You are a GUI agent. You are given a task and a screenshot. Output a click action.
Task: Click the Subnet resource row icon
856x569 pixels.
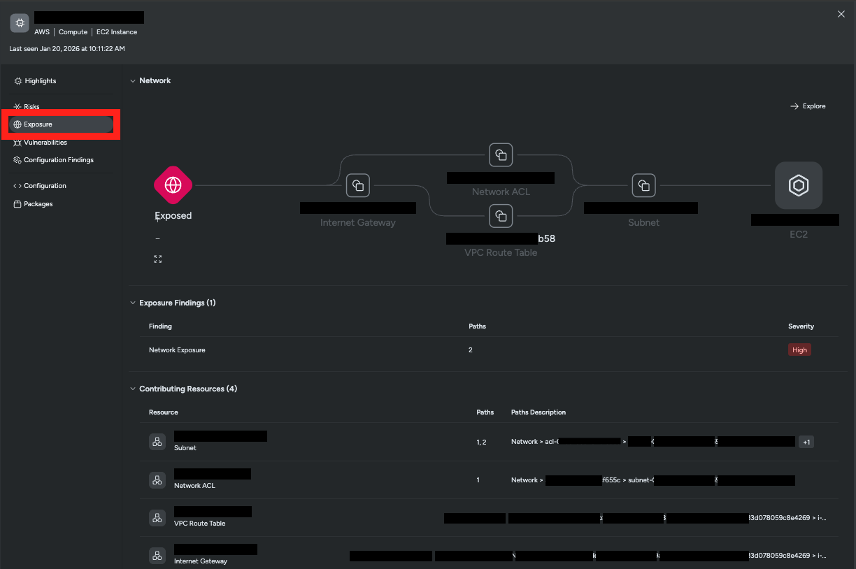tap(157, 442)
